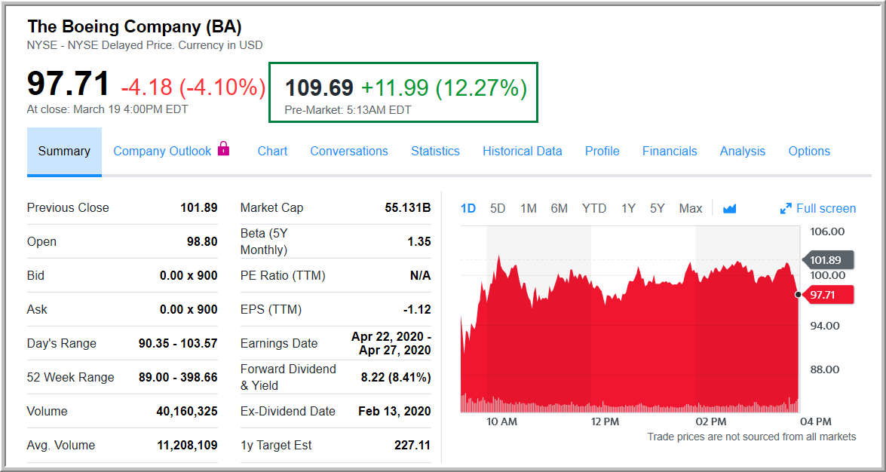
Task: Click the Beta value 1.35
Action: (x=418, y=241)
